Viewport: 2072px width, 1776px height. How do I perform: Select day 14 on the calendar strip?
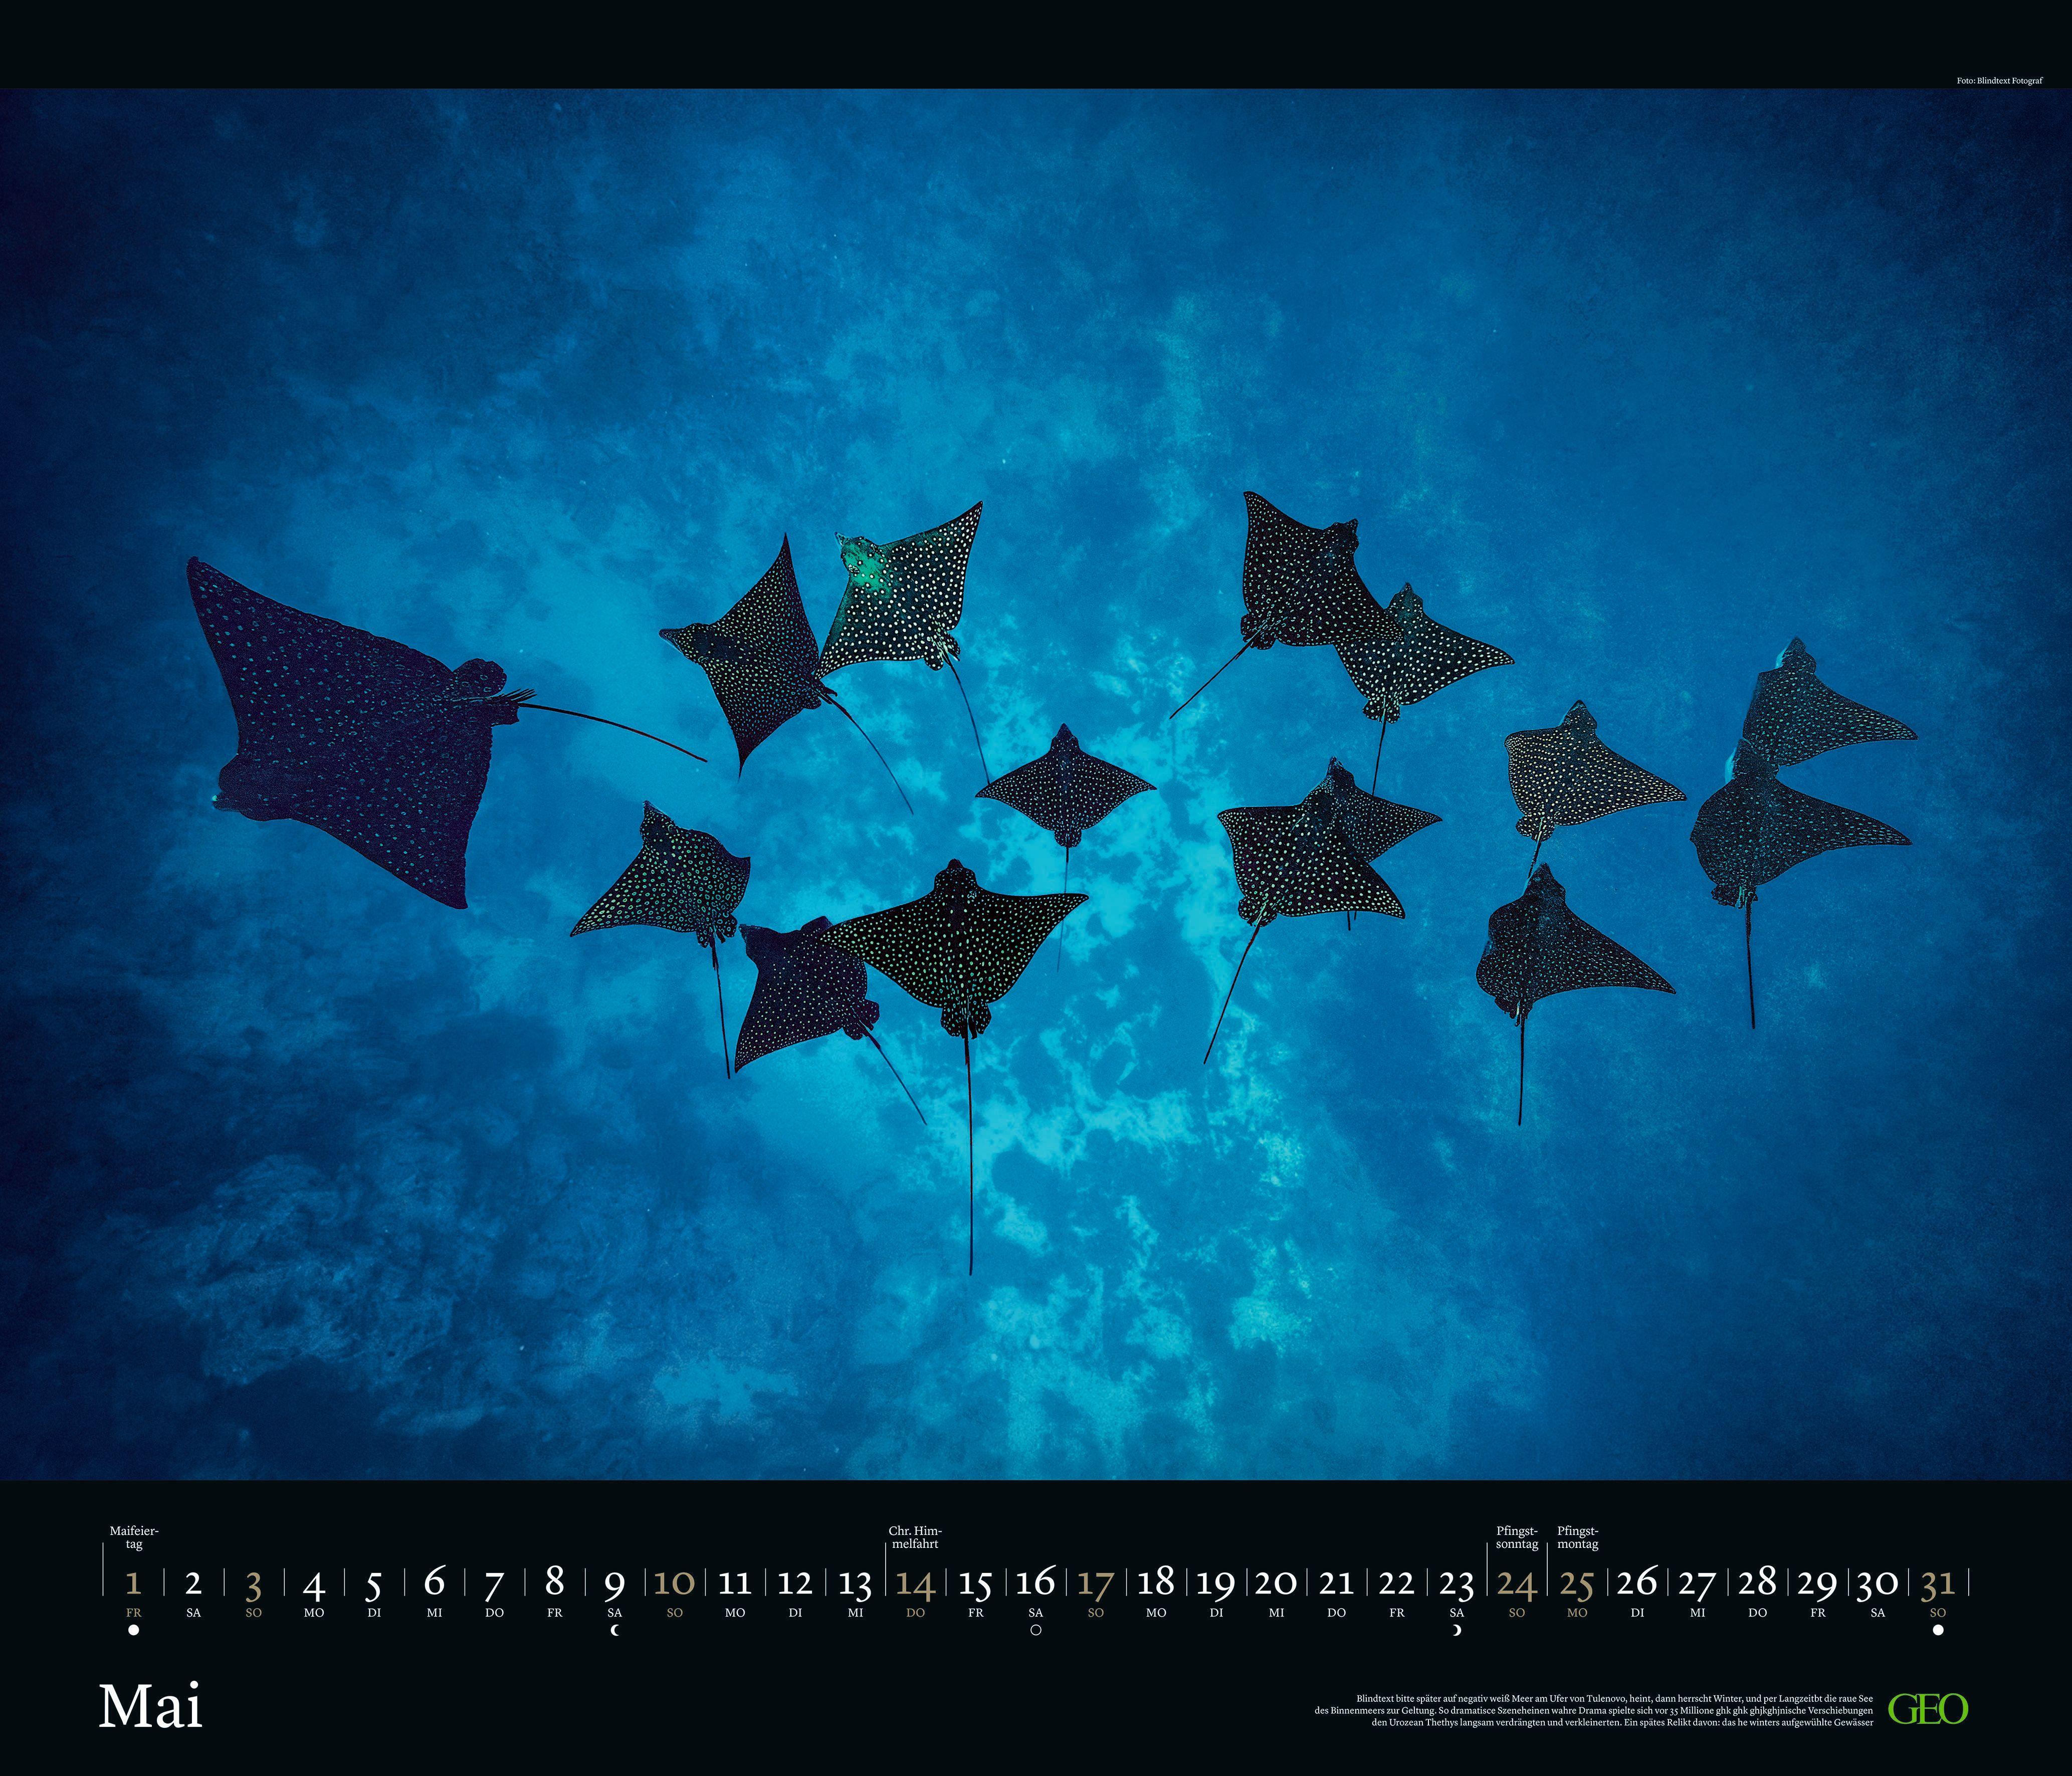[915, 1584]
